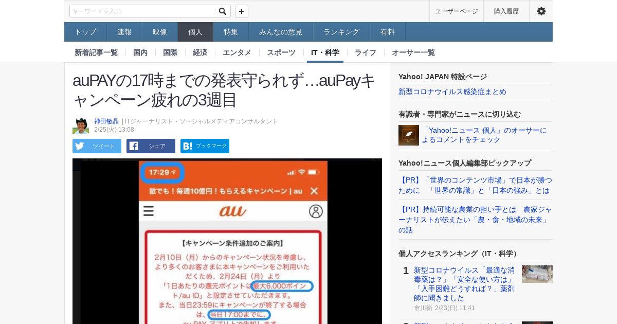617x324 pixels.
Task: Click the plus button beside search
Action: coord(242,11)
